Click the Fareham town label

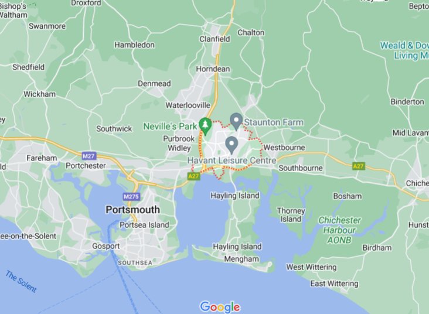42,158
